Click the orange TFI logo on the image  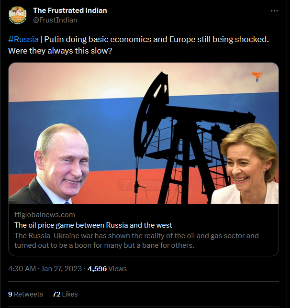(257, 77)
